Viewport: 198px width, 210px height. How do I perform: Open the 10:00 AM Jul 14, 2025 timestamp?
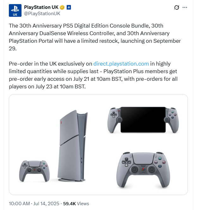34,204
